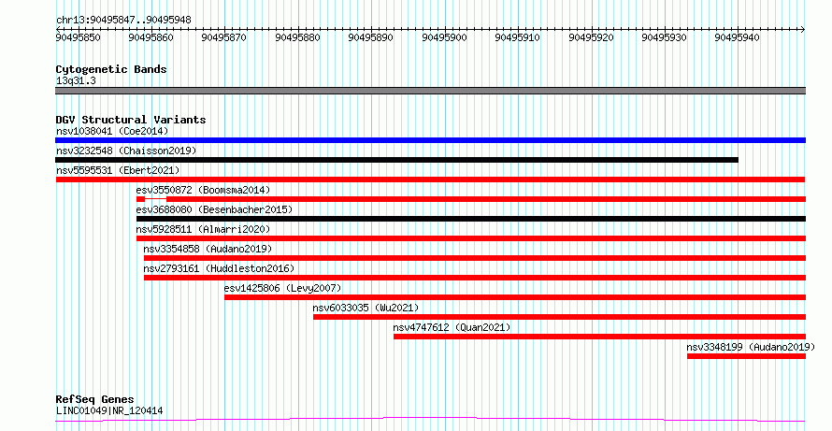
Task: Click the nsv2793161 (Huddleston2016) label
Action: pyautogui.click(x=219, y=268)
